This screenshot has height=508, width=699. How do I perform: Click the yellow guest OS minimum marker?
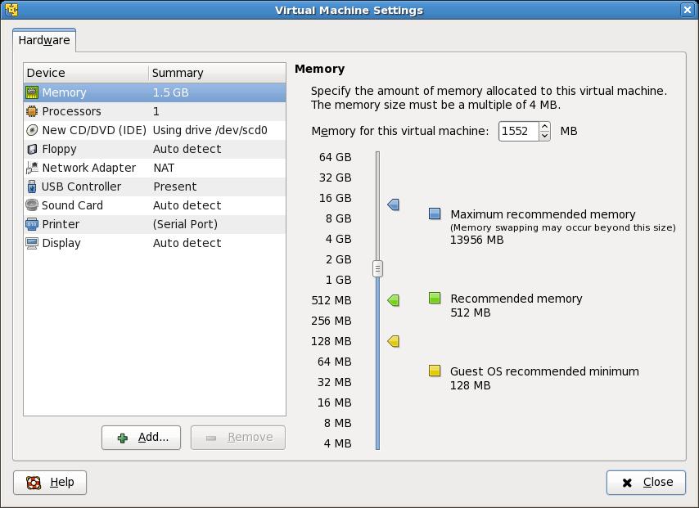[394, 341]
